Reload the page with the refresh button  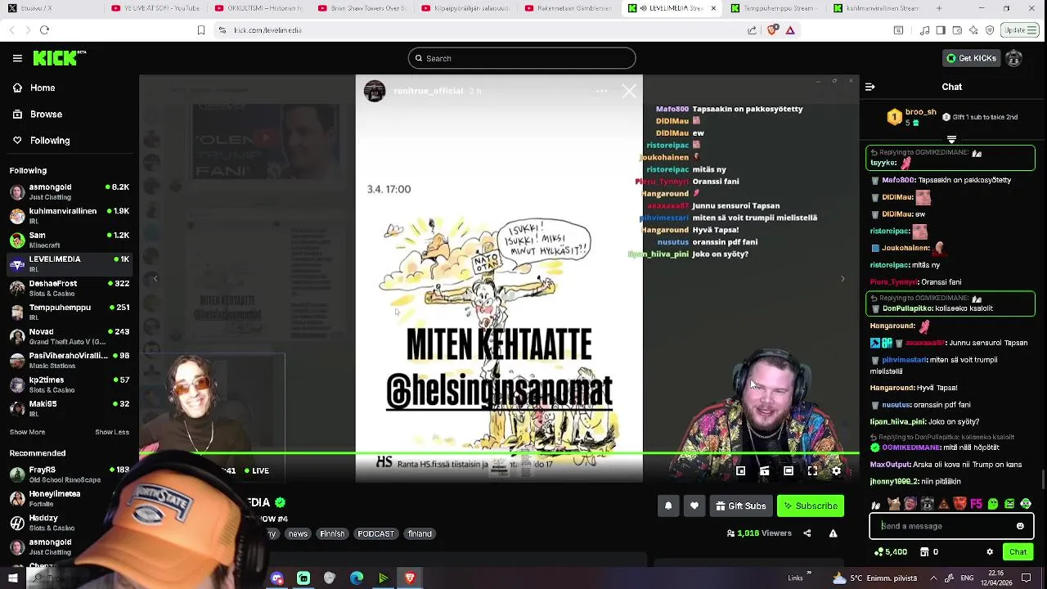pos(44,30)
